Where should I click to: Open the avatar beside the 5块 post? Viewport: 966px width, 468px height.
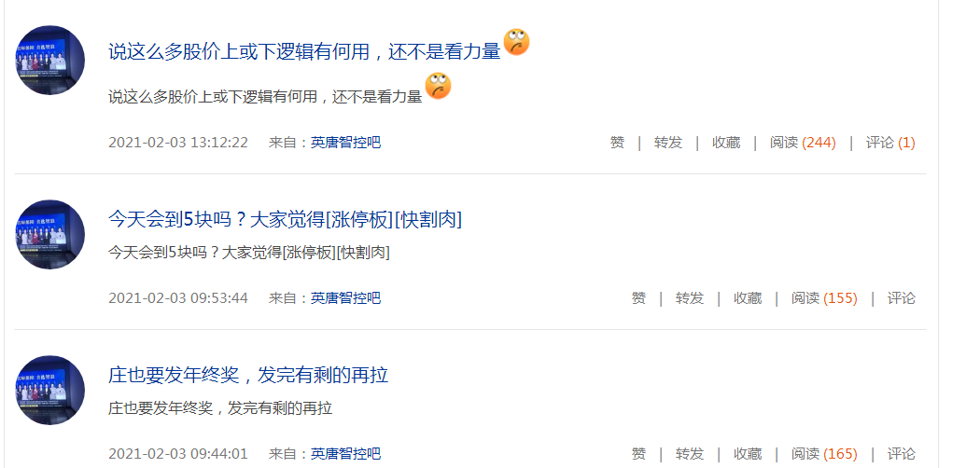[x=49, y=234]
